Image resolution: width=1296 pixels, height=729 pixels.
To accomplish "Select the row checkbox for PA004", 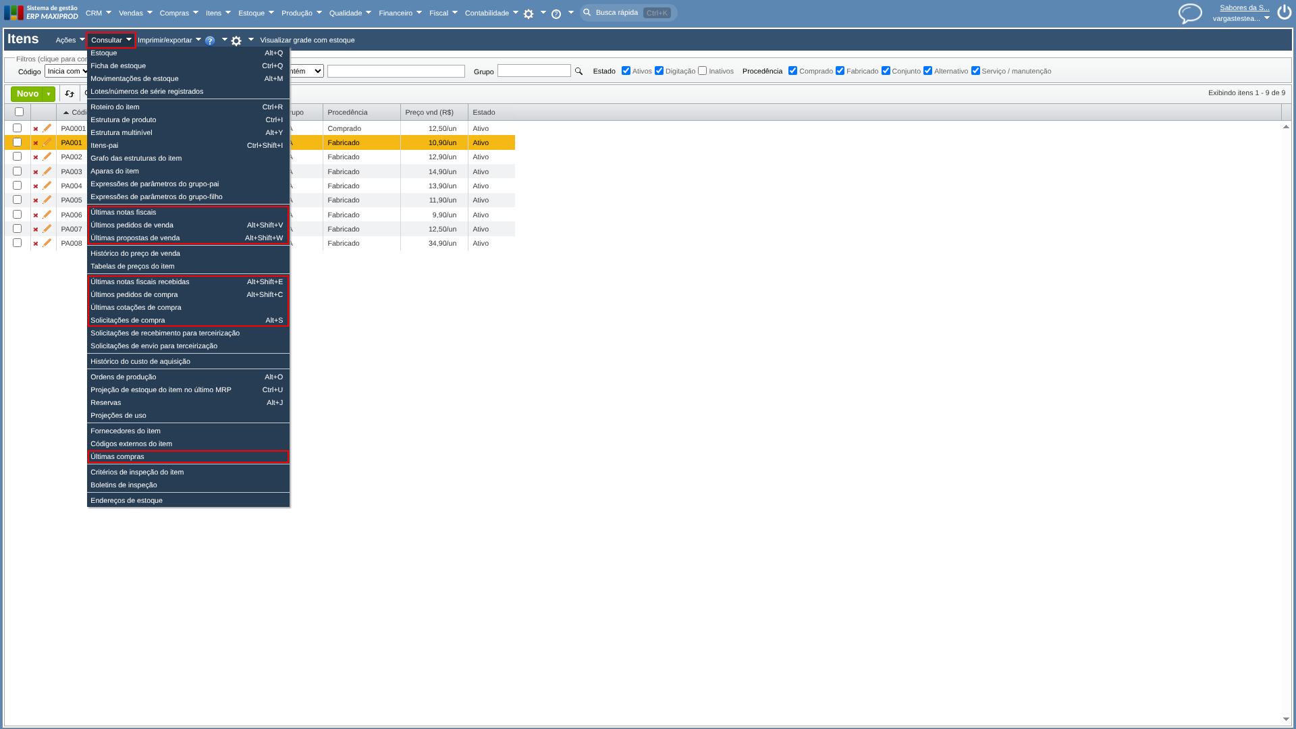I will 18,186.
